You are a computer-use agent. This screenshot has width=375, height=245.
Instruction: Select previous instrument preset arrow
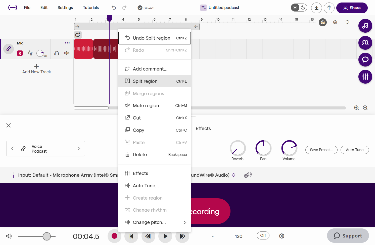(12, 148)
